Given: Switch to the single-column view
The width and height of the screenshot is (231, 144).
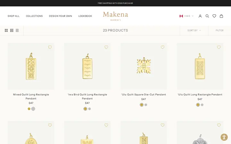Looking at the screenshot, I should (17, 30).
